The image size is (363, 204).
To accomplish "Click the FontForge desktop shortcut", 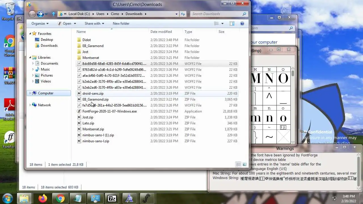I will tap(9, 140).
